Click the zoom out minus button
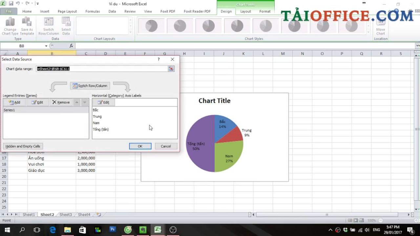This screenshot has width=420, height=236. click(x=381, y=221)
